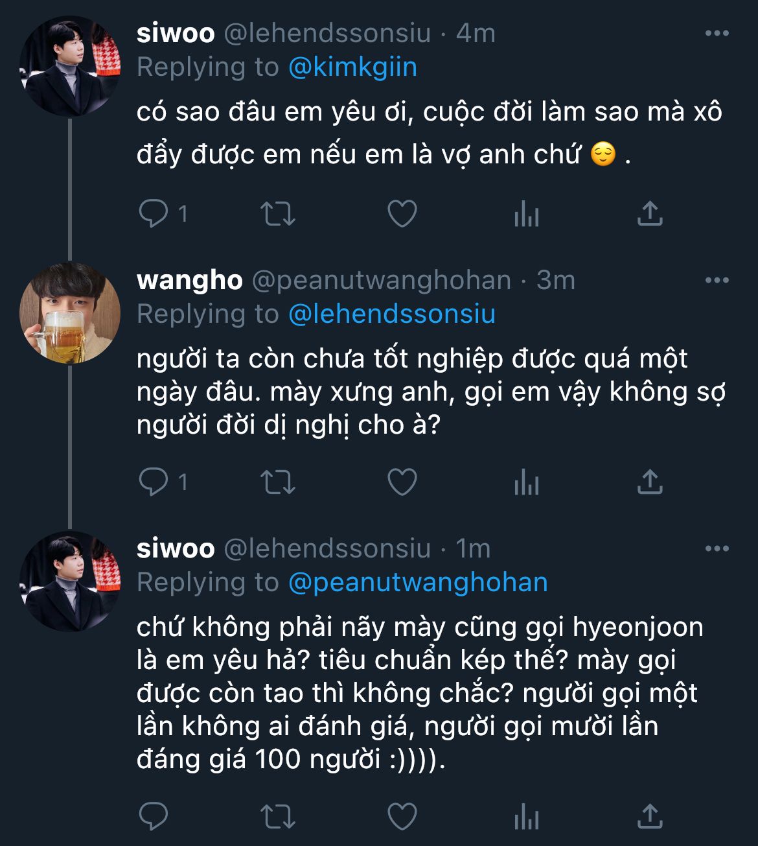
Task: Like siwoo's first tweet
Action: click(402, 214)
